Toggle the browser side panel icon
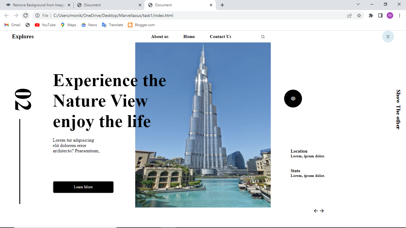 [x=380, y=15]
